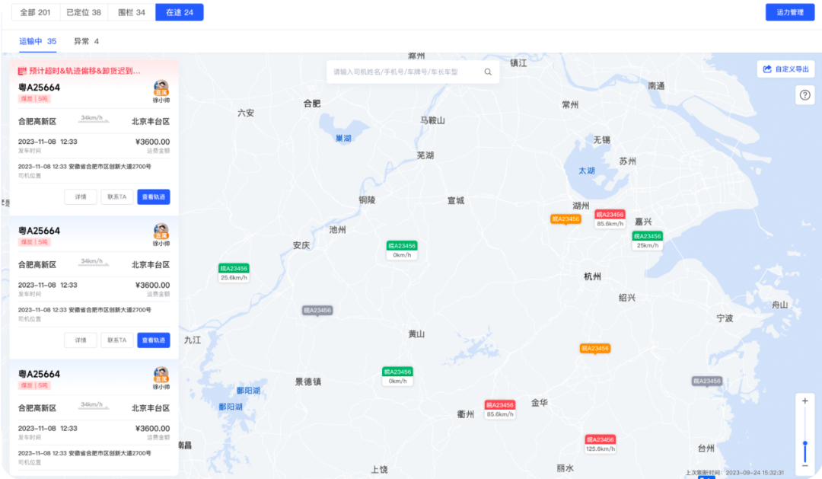This screenshot has height=479, width=822.
Task: Select the gray truck marker near 九江
Action: coord(317,311)
